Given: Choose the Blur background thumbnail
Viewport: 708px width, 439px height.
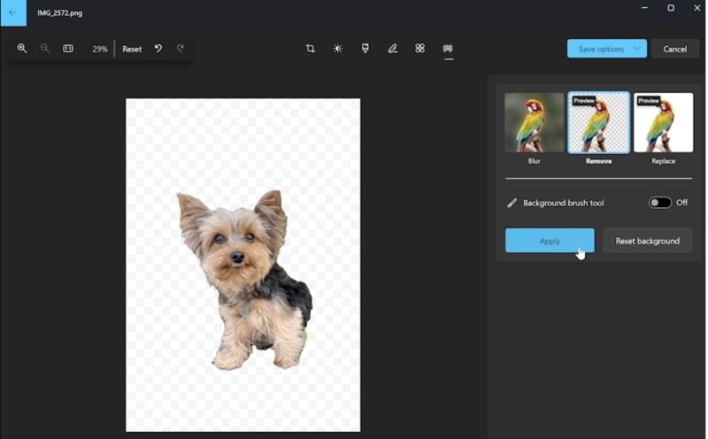Looking at the screenshot, I should tap(535, 122).
